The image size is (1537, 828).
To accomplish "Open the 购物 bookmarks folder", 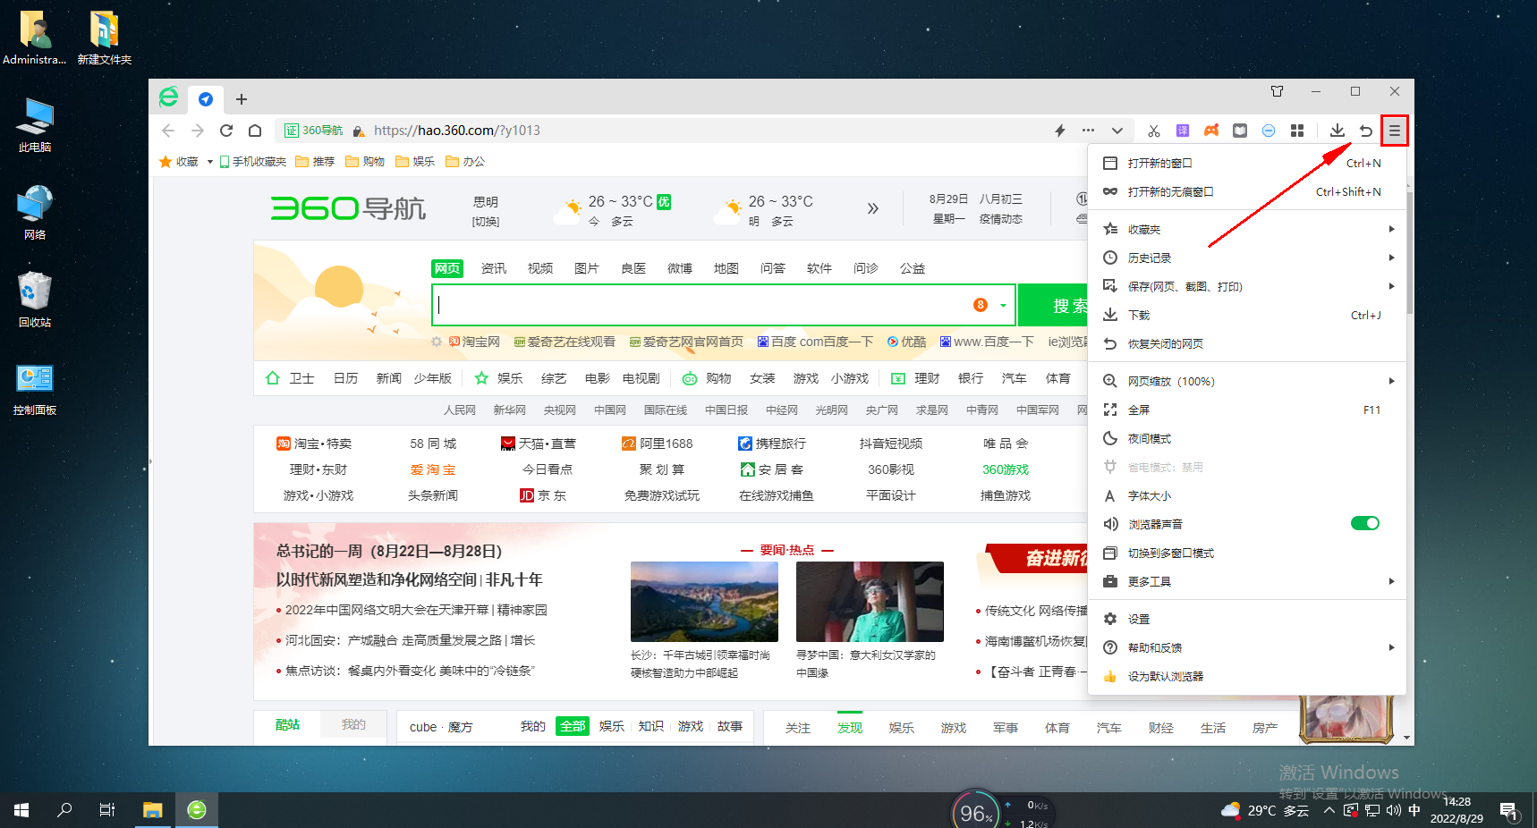I will 365,162.
